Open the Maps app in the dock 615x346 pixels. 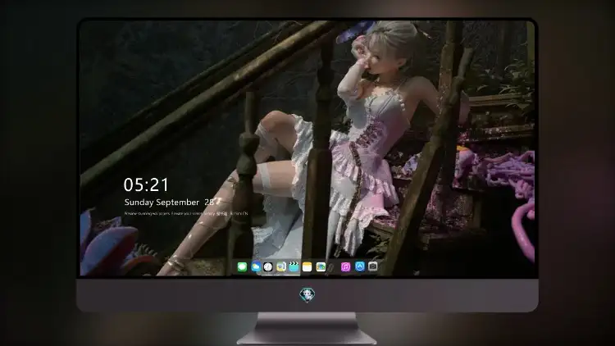click(321, 266)
